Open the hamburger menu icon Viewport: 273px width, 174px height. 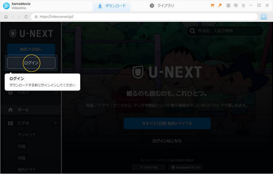(x=243, y=5)
